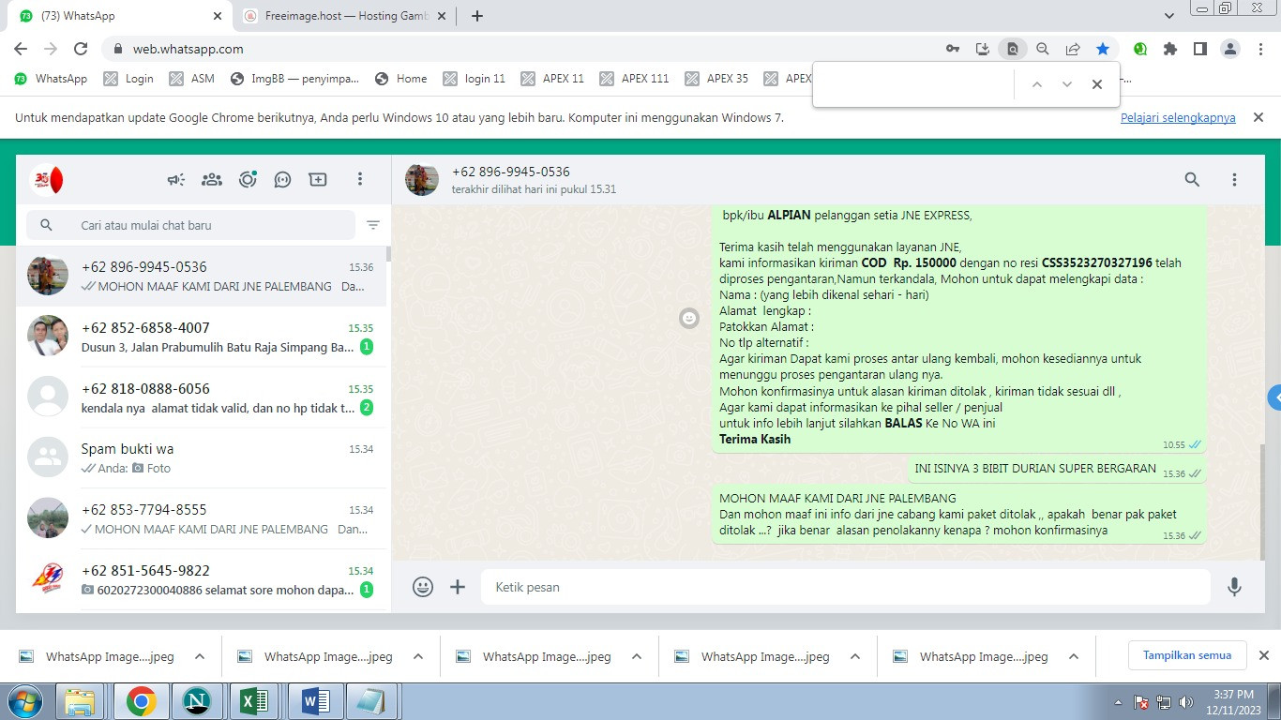Image resolution: width=1281 pixels, height=720 pixels.
Task: Open the APEX 11 bookmark
Action: [552, 79]
